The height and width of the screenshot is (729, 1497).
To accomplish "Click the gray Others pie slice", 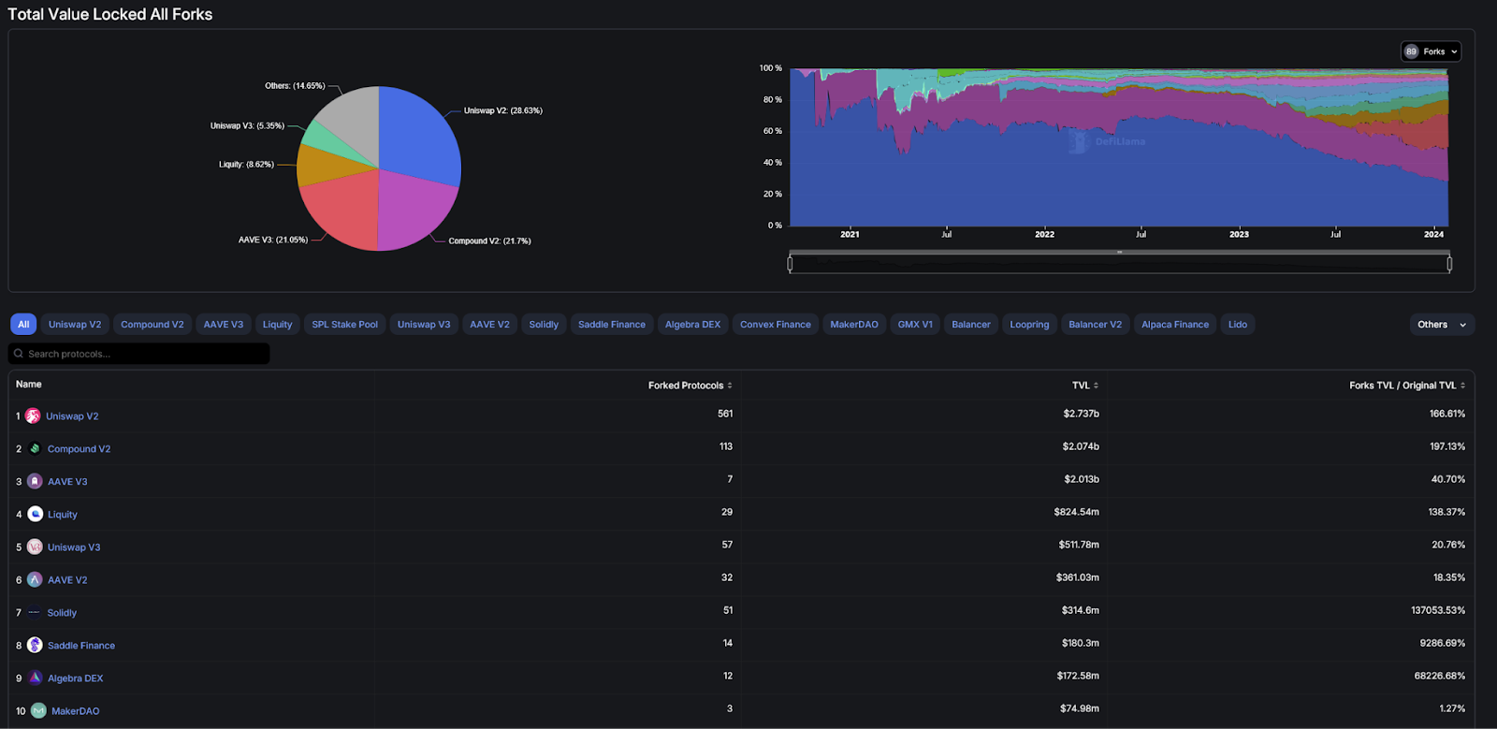I will click(x=354, y=117).
